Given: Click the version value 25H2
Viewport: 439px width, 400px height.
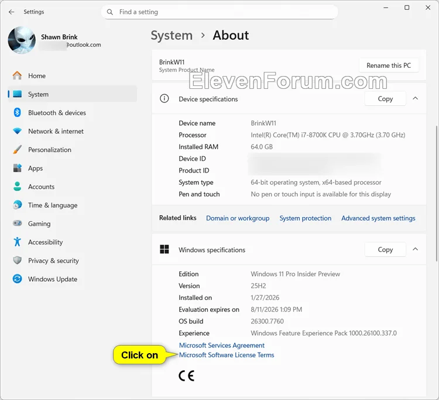Looking at the screenshot, I should 258,285.
